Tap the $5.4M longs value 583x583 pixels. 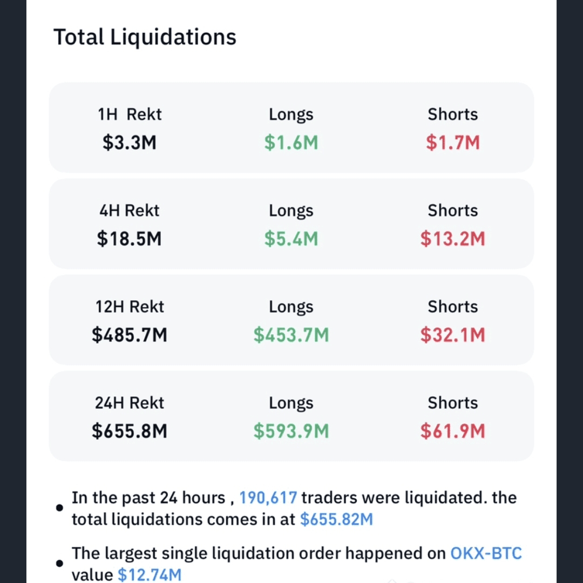pyautogui.click(x=291, y=239)
